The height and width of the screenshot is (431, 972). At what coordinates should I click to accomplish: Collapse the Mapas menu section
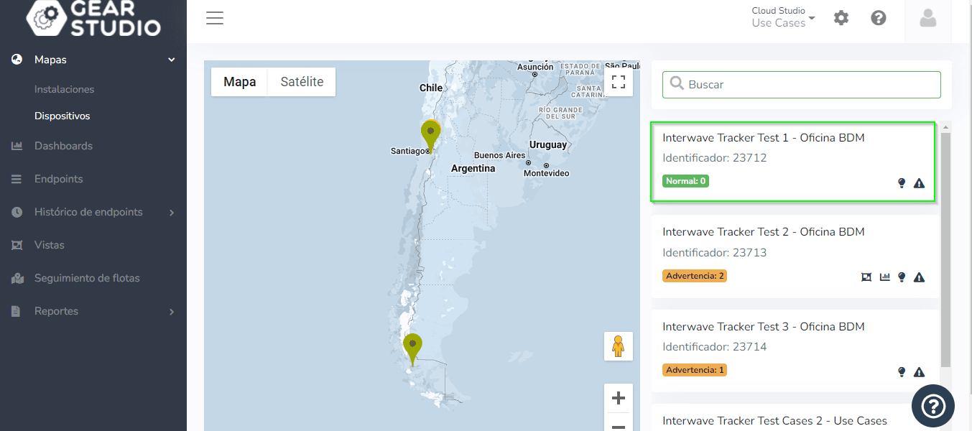tap(171, 60)
